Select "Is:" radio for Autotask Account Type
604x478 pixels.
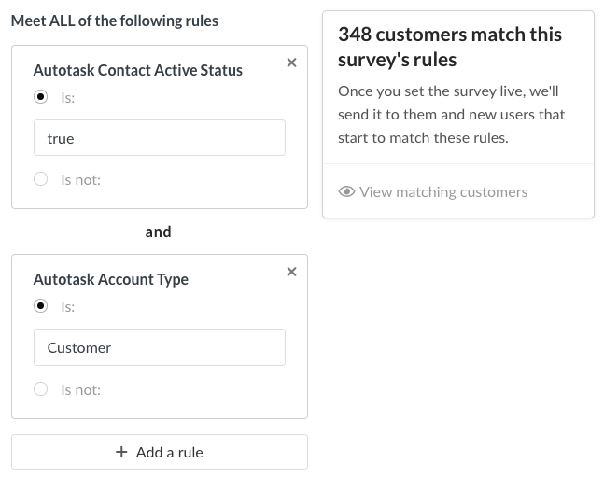(40, 306)
